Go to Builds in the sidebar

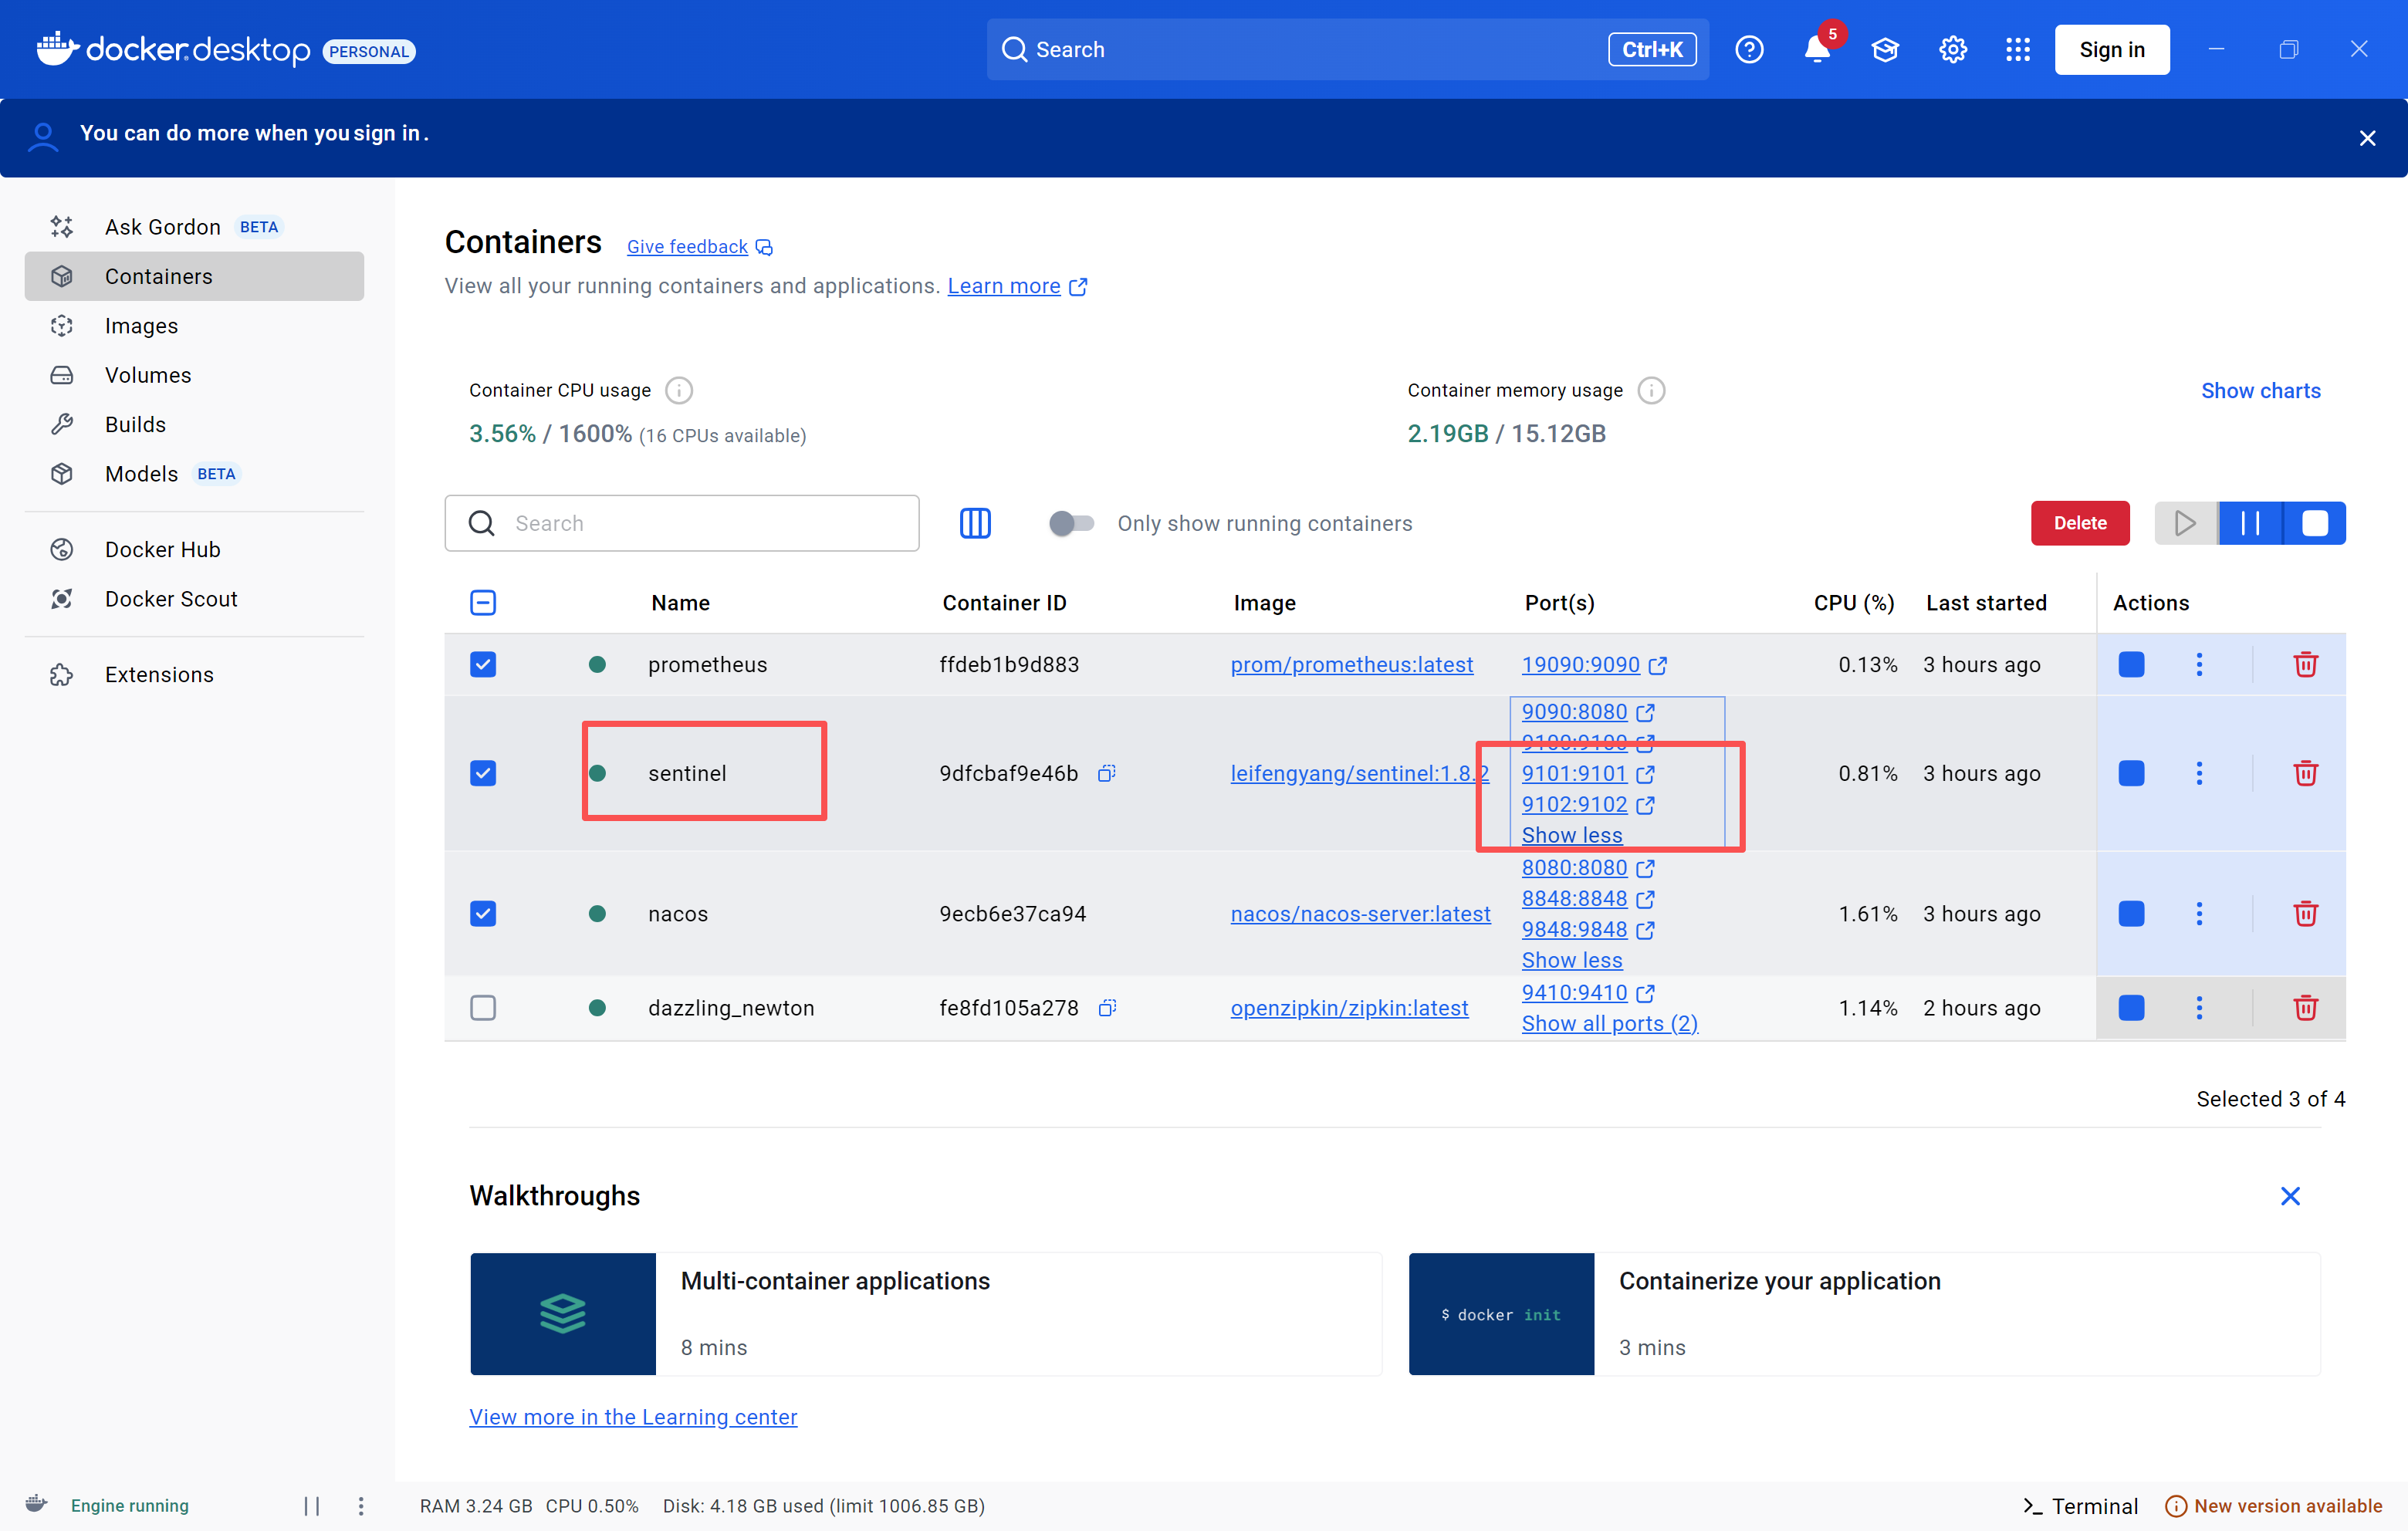tap(194, 424)
